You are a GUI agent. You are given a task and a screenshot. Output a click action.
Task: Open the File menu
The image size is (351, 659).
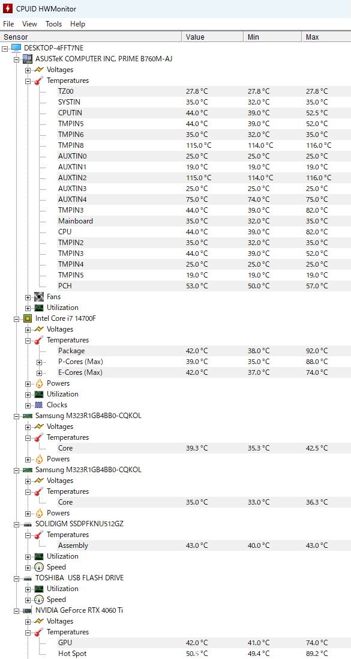[8, 24]
